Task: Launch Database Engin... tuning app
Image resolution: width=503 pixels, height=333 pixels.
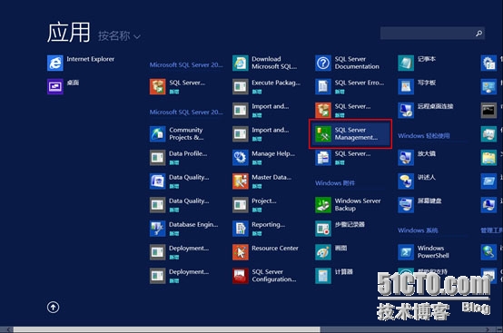Action: click(x=184, y=229)
